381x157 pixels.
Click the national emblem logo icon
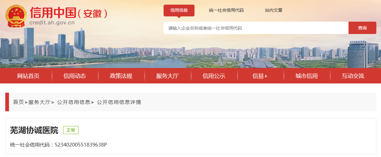[x=16, y=17]
